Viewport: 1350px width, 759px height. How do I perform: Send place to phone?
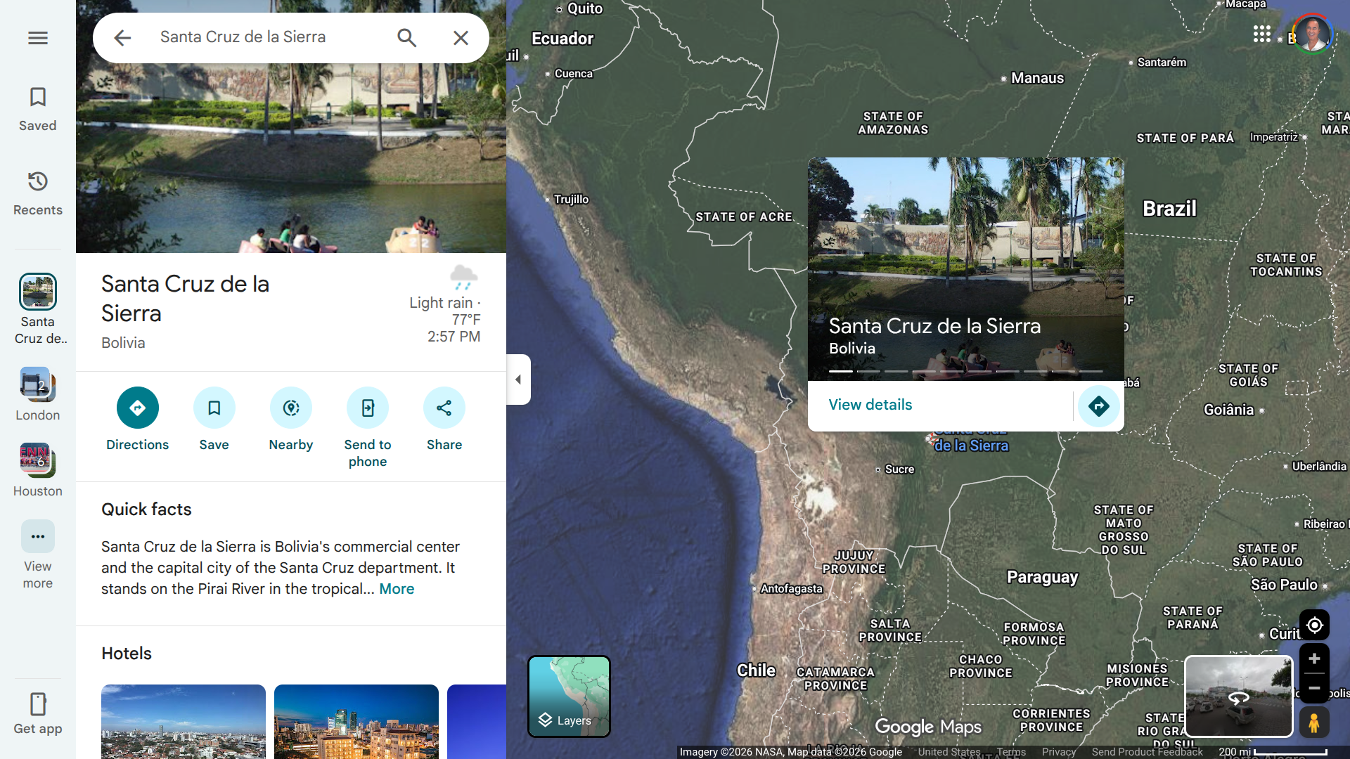click(367, 408)
